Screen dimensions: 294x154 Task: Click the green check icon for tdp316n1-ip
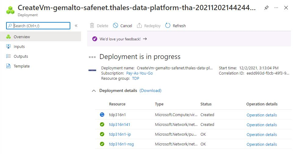pos(102,134)
